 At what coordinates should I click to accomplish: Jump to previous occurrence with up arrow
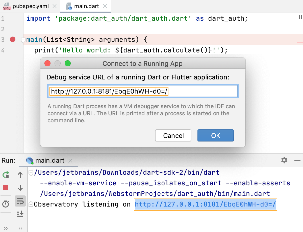(x=20, y=175)
